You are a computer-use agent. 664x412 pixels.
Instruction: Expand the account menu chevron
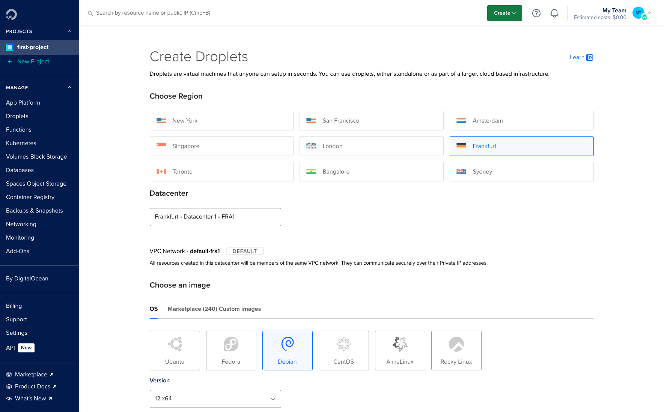pos(650,13)
